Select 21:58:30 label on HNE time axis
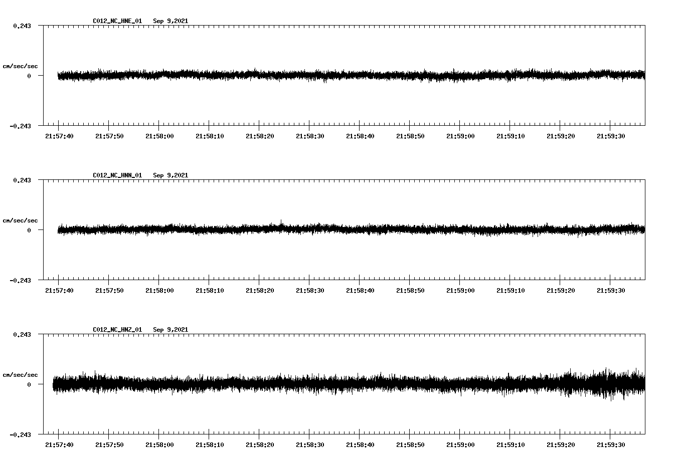Image resolution: width=681 pixels, height=463 pixels. click(x=310, y=136)
